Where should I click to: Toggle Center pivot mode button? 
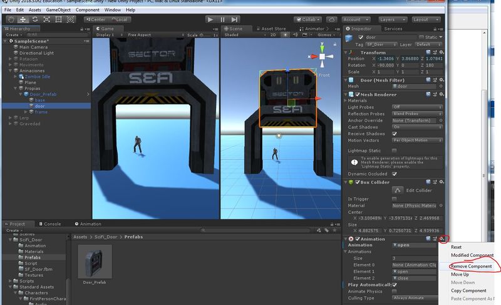96,19
